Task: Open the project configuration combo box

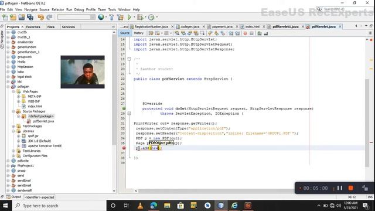Action: point(76,17)
